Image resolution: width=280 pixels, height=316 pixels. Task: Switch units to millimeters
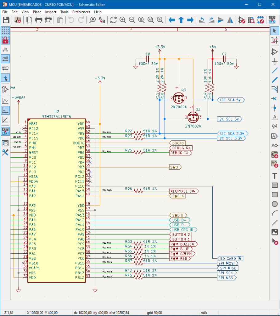click(5, 68)
